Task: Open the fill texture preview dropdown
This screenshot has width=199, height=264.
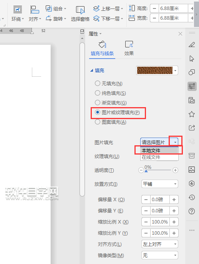Action: pyautogui.click(x=175, y=71)
